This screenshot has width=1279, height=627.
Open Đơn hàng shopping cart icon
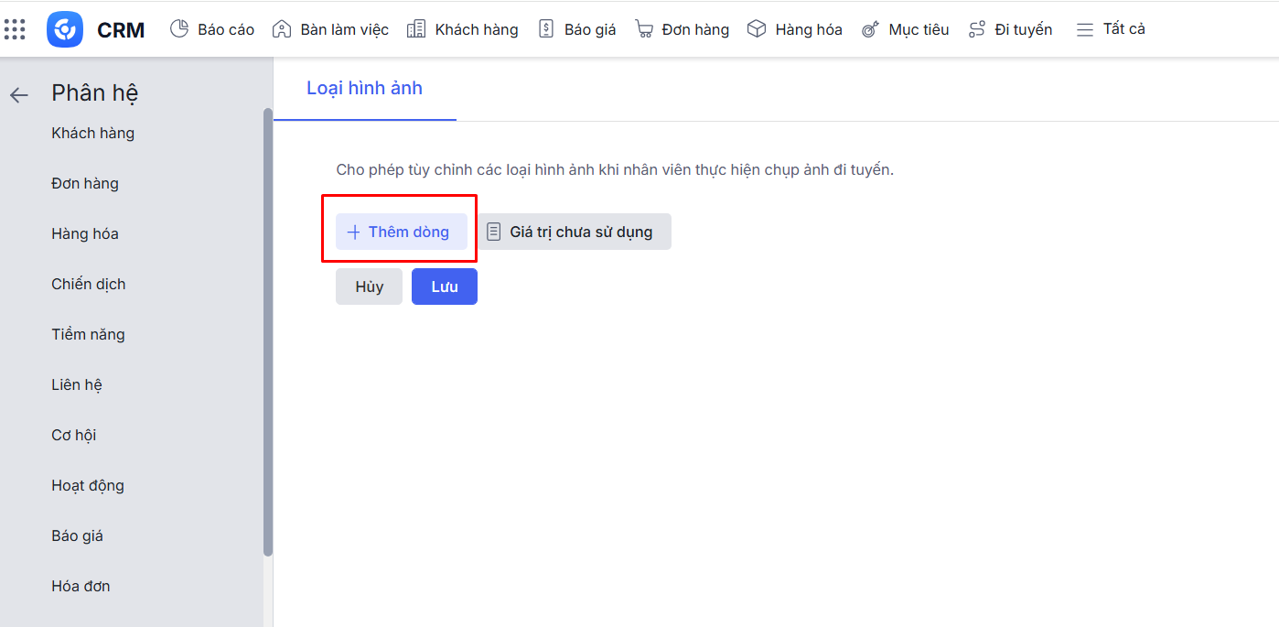coord(644,29)
